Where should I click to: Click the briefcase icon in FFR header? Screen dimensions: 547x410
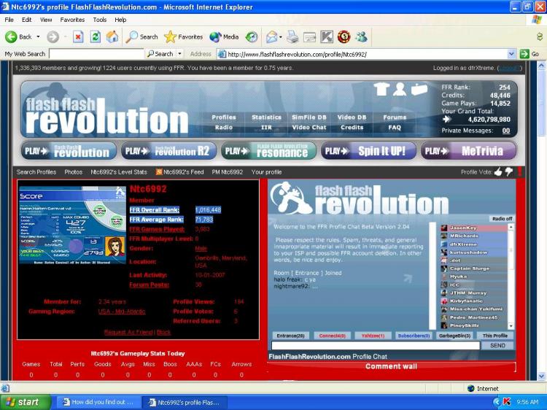[419, 89]
